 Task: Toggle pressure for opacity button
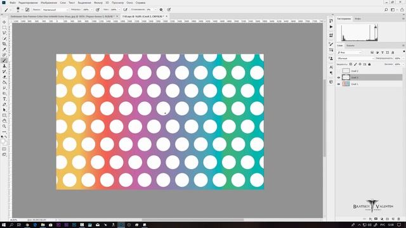tap(98, 9)
